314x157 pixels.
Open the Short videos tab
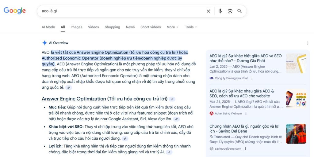point(151,27)
